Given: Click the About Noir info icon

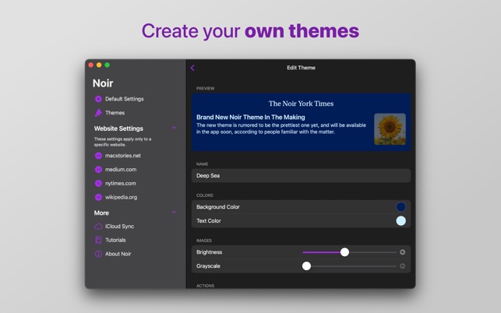Looking at the screenshot, I should pyautogui.click(x=98, y=254).
